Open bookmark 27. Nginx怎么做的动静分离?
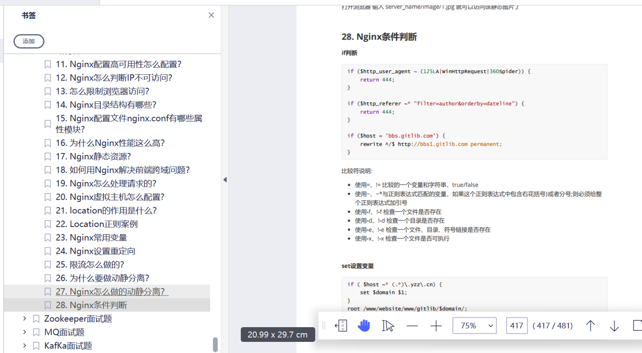642x353 pixels. pyautogui.click(x=112, y=292)
